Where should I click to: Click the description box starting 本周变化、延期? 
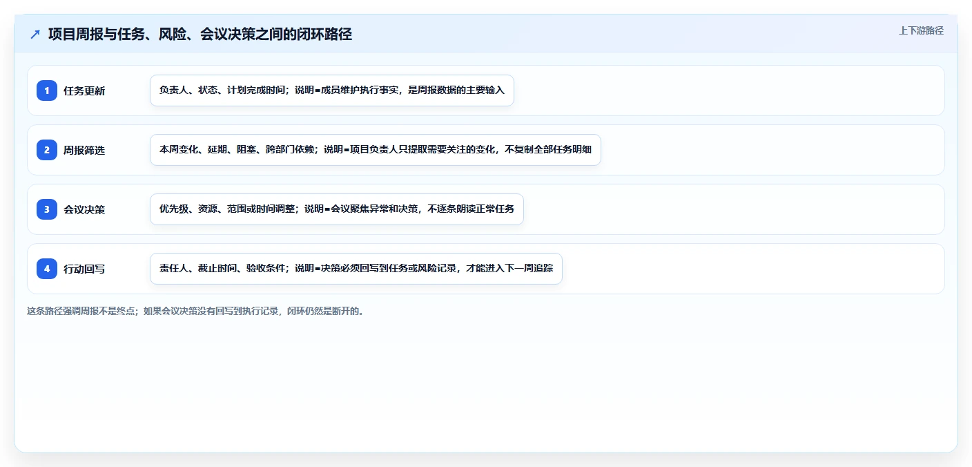[376, 150]
